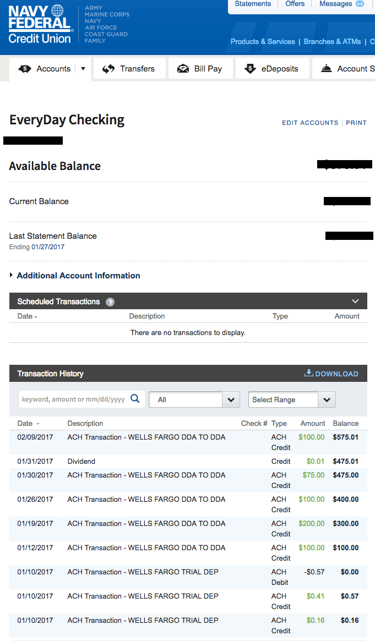Viewport: 375px width, 641px height.
Task: Click the EDIT ACCOUNTS link
Action: 309,123
